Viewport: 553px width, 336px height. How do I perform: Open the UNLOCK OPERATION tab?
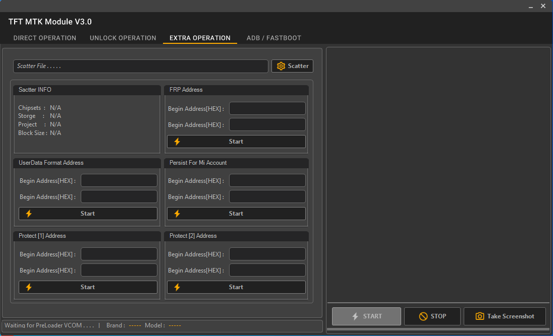(x=123, y=38)
